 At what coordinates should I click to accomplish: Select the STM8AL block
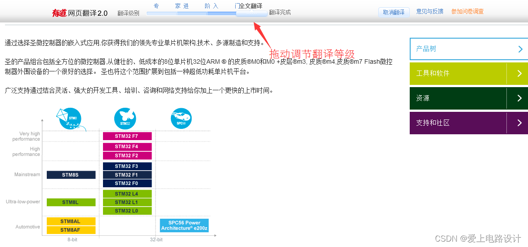click(71, 221)
